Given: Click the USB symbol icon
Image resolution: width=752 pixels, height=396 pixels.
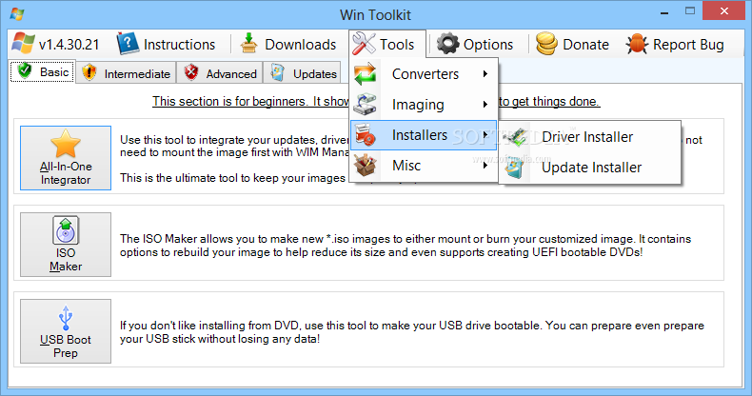Looking at the screenshot, I should coord(66,317).
